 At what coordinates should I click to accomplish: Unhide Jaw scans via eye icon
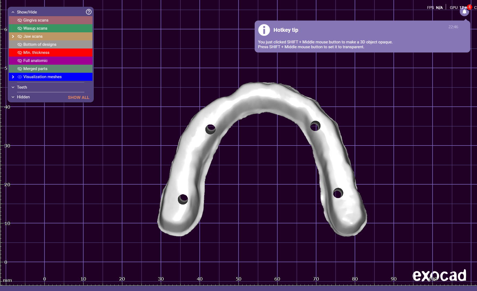click(x=20, y=36)
